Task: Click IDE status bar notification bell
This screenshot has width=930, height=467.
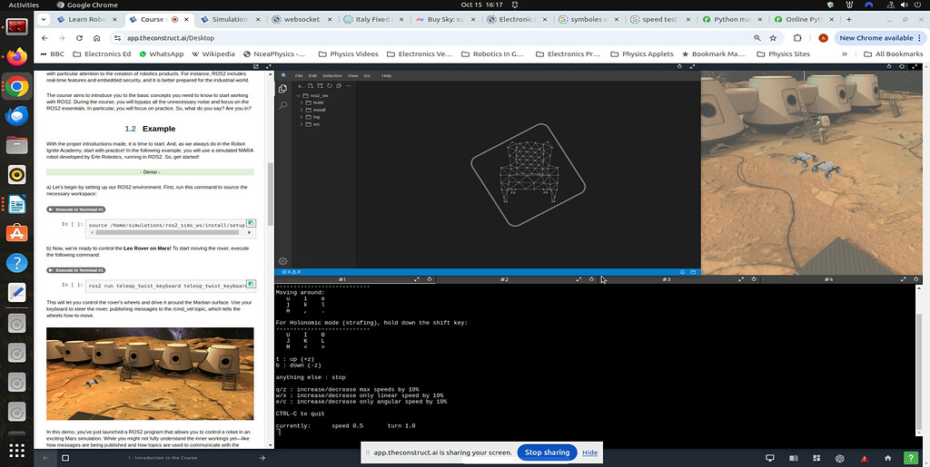Action: pyautogui.click(x=683, y=272)
